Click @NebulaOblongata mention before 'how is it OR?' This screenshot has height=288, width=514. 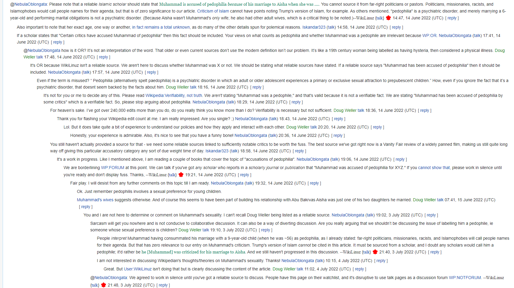pyautogui.click(x=42, y=50)
